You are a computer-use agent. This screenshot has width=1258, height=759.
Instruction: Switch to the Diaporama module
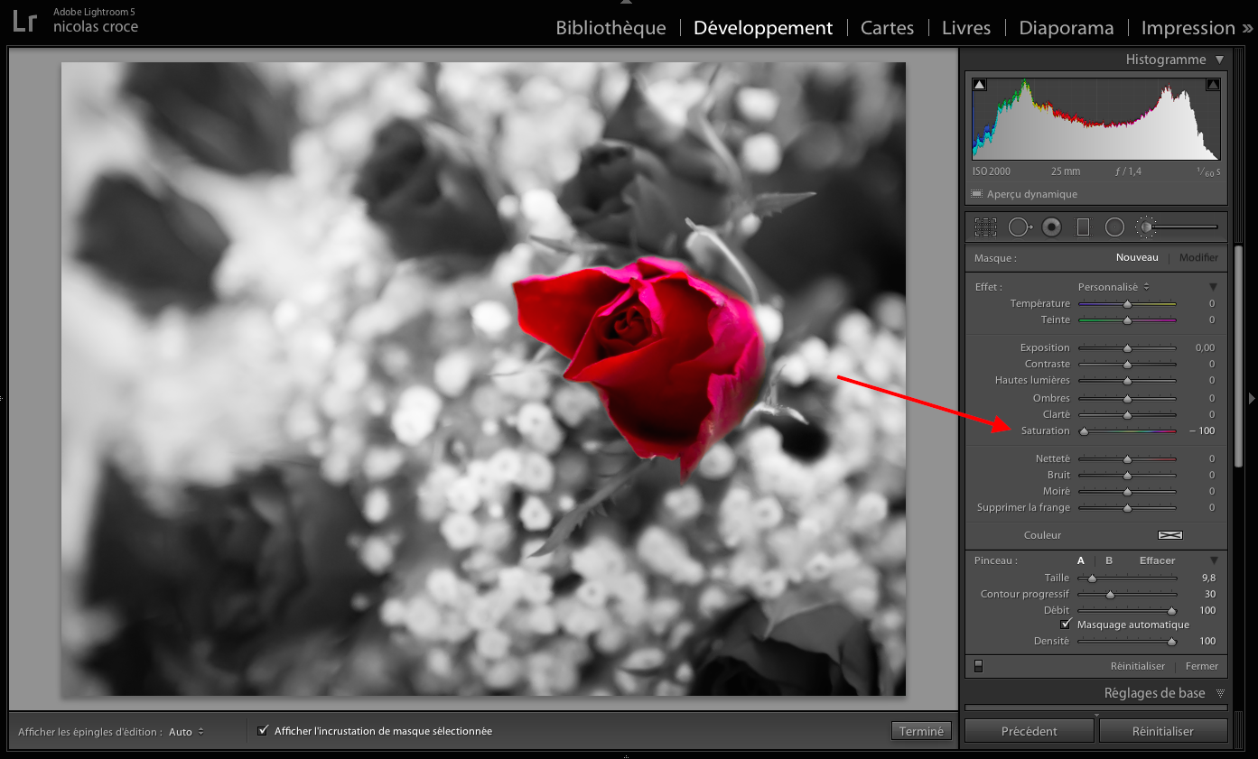point(1067,28)
